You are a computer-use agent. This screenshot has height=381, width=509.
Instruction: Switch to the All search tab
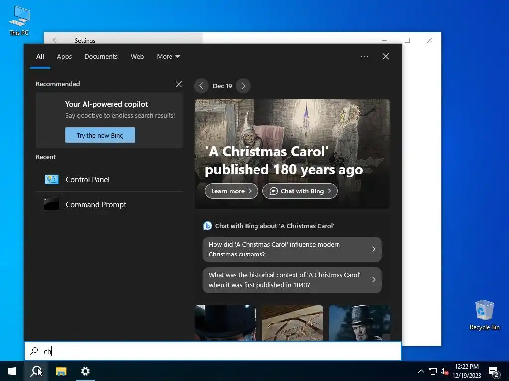[40, 57]
